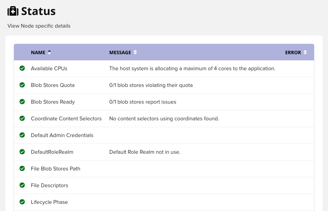Click the Lifecycle Phase check icon
Image resolution: width=328 pixels, height=211 pixels.
tap(22, 202)
